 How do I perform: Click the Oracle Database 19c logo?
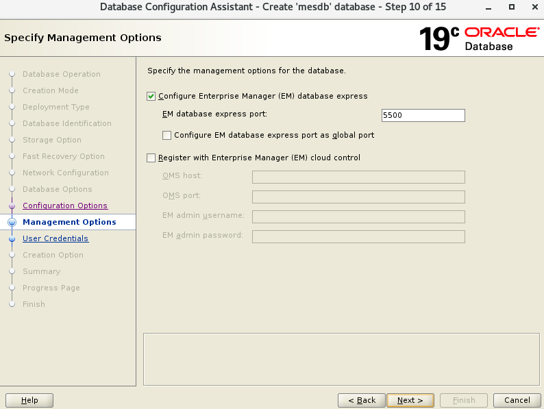pyautogui.click(x=479, y=38)
